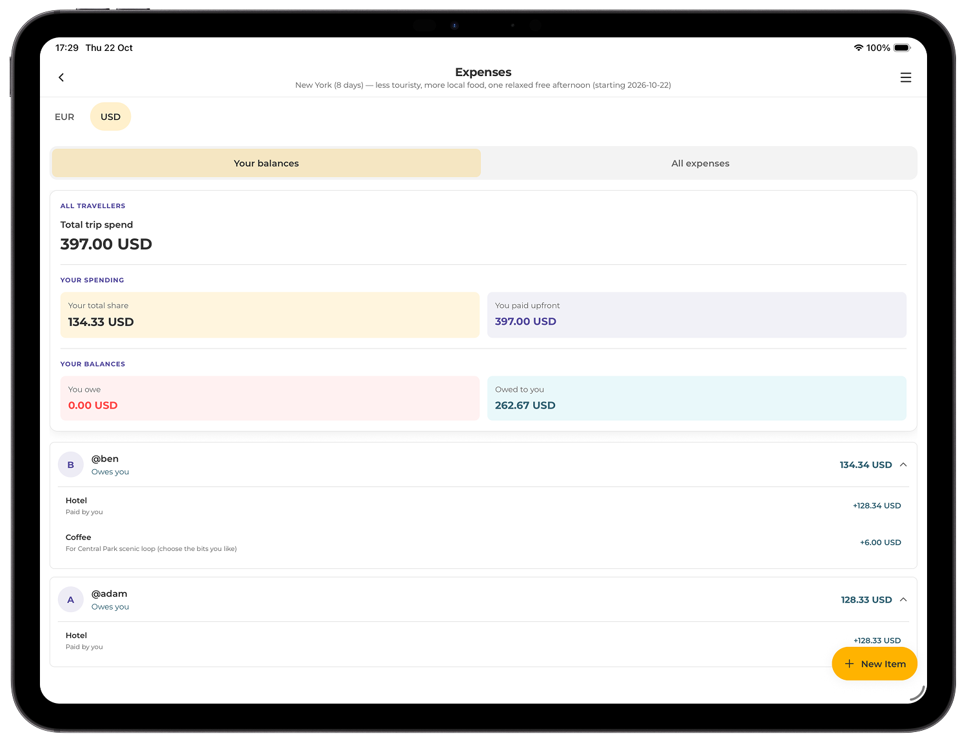This screenshot has width=967, height=741.
Task: Open the You paid upfront card
Action: tap(697, 315)
